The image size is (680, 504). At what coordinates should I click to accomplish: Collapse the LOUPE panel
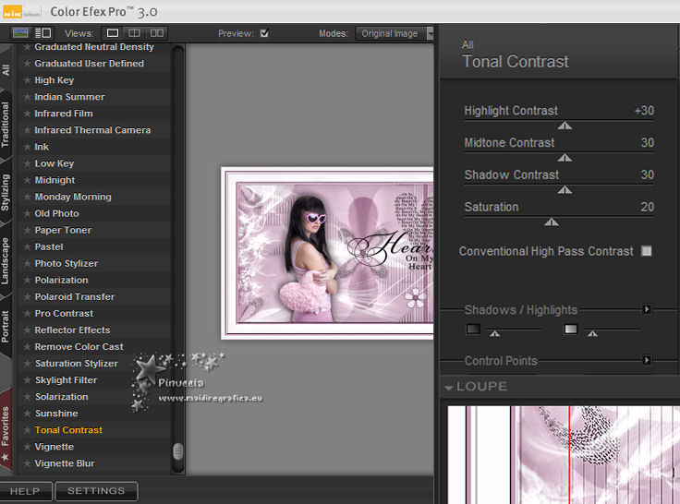pos(449,388)
